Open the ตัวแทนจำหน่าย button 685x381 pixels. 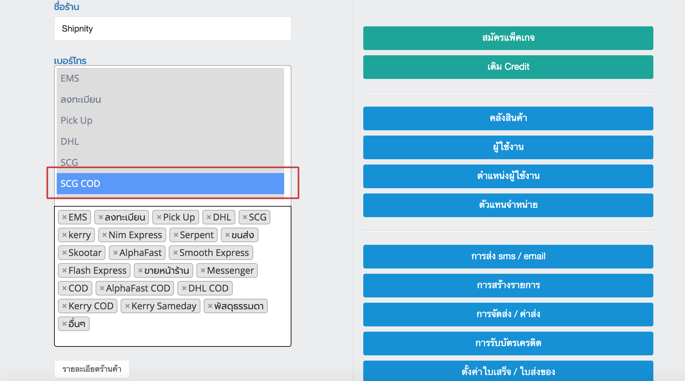(508, 205)
